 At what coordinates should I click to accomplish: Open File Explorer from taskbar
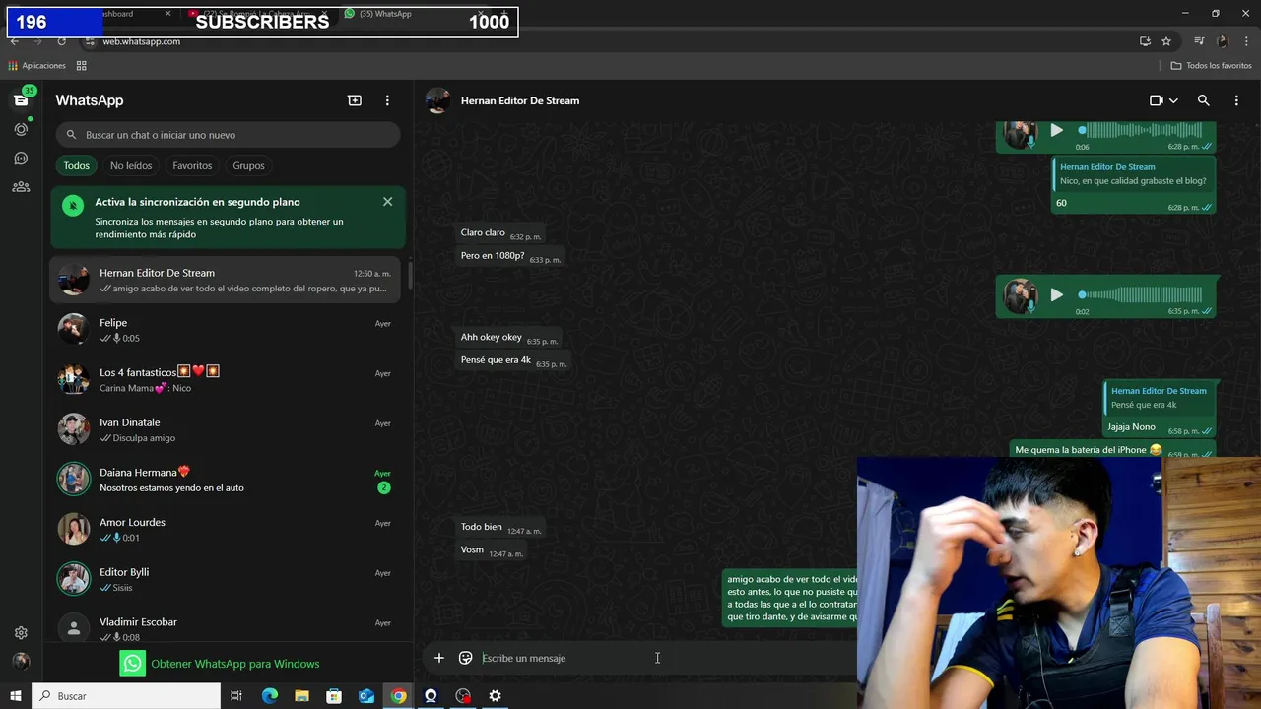pyautogui.click(x=301, y=696)
